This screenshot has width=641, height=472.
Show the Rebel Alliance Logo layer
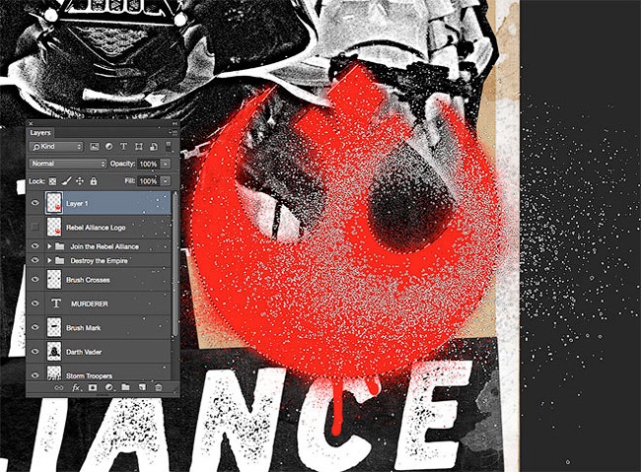[36, 227]
